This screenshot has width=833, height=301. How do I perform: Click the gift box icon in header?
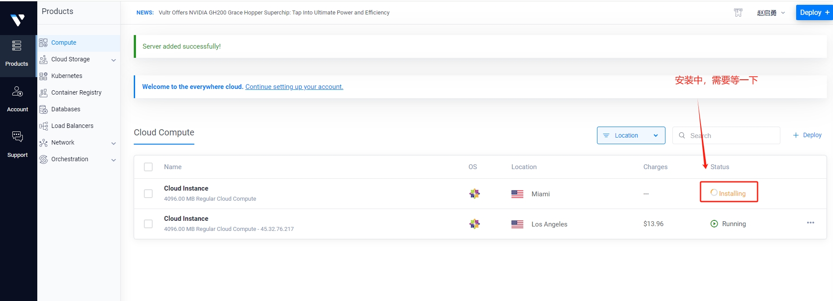(x=738, y=13)
